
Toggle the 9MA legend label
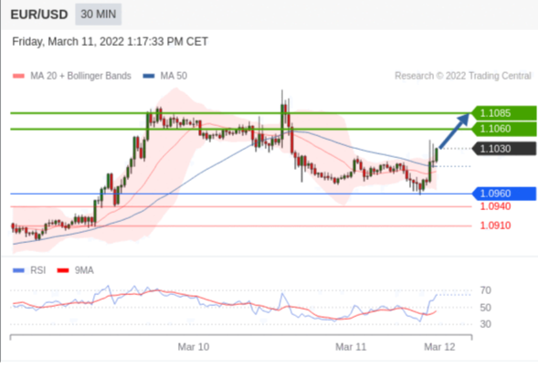pyautogui.click(x=84, y=270)
